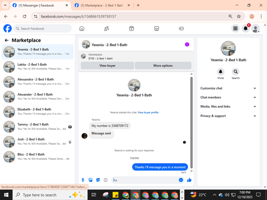The image size is (267, 200).
Task: Expand Chat members section
Action: pos(228,97)
